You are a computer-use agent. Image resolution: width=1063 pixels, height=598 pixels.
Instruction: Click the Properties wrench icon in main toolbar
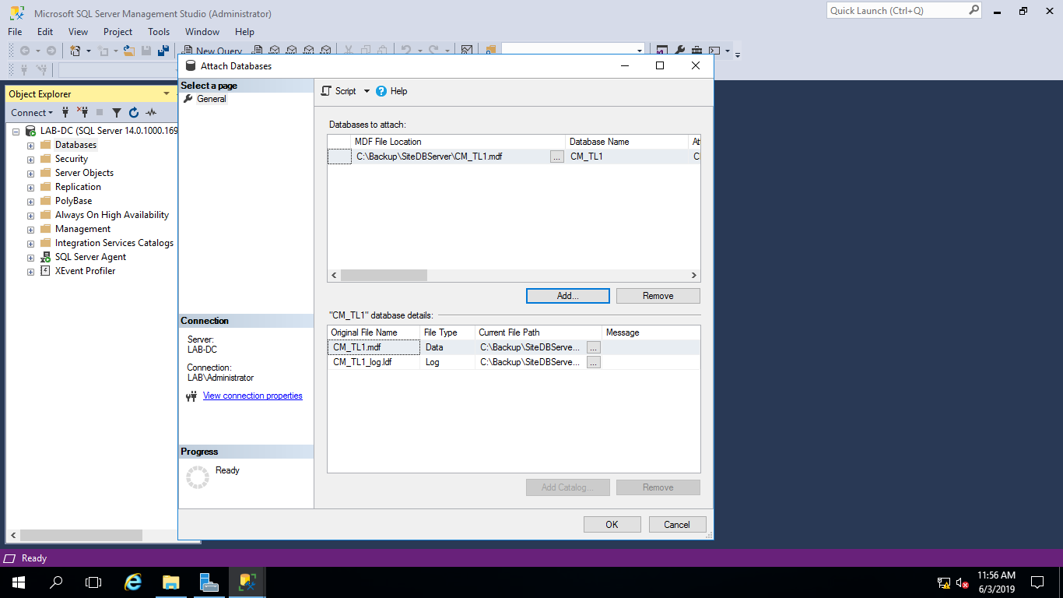679,51
